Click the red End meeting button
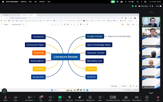 pos(158,97)
